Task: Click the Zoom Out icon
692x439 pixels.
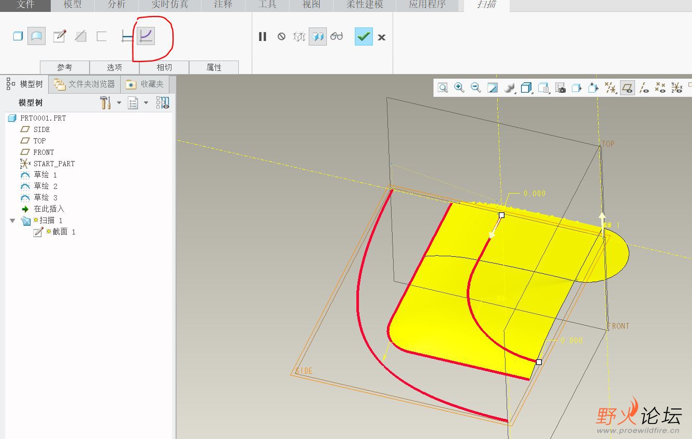Action: click(x=476, y=88)
